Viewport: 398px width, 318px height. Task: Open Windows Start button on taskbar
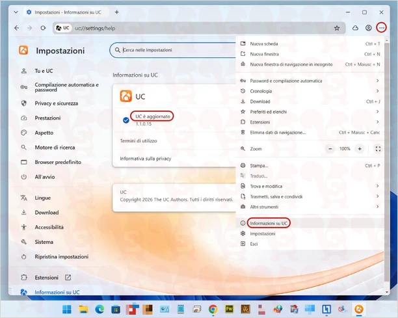(67, 309)
